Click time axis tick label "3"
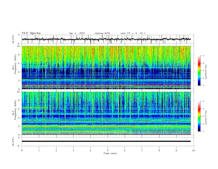This screenshot has height=169, width=218. point(73,150)
